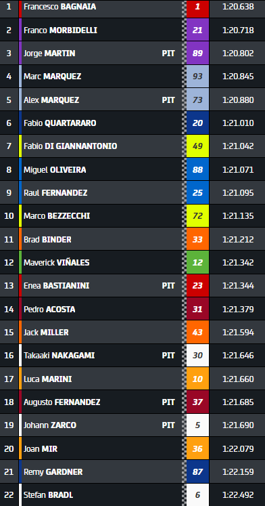Click the purple 89 badge for Martin
The width and height of the screenshot is (265, 506).
point(197,54)
